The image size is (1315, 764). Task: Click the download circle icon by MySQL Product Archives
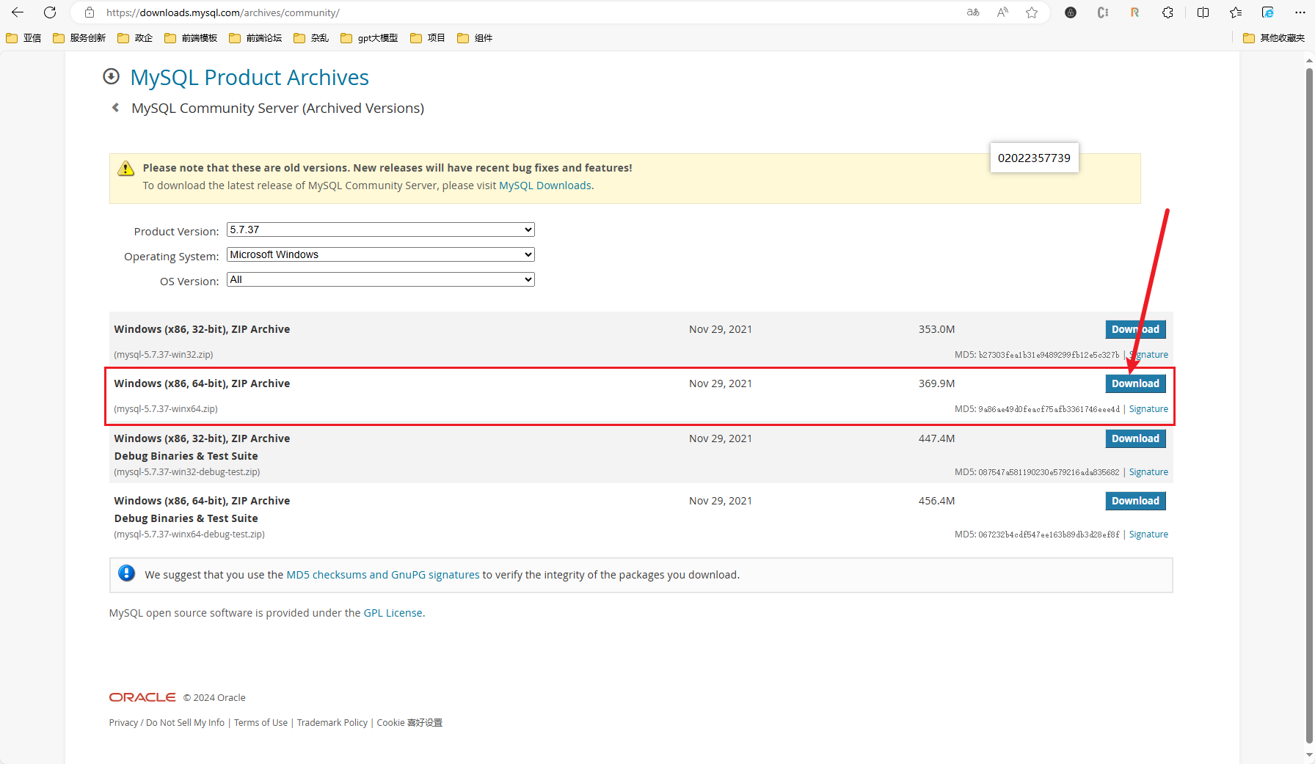pos(112,76)
